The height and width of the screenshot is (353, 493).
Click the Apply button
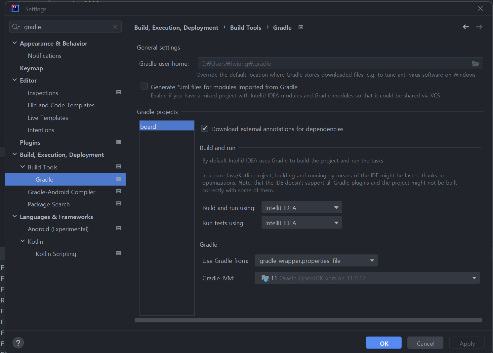(467, 343)
